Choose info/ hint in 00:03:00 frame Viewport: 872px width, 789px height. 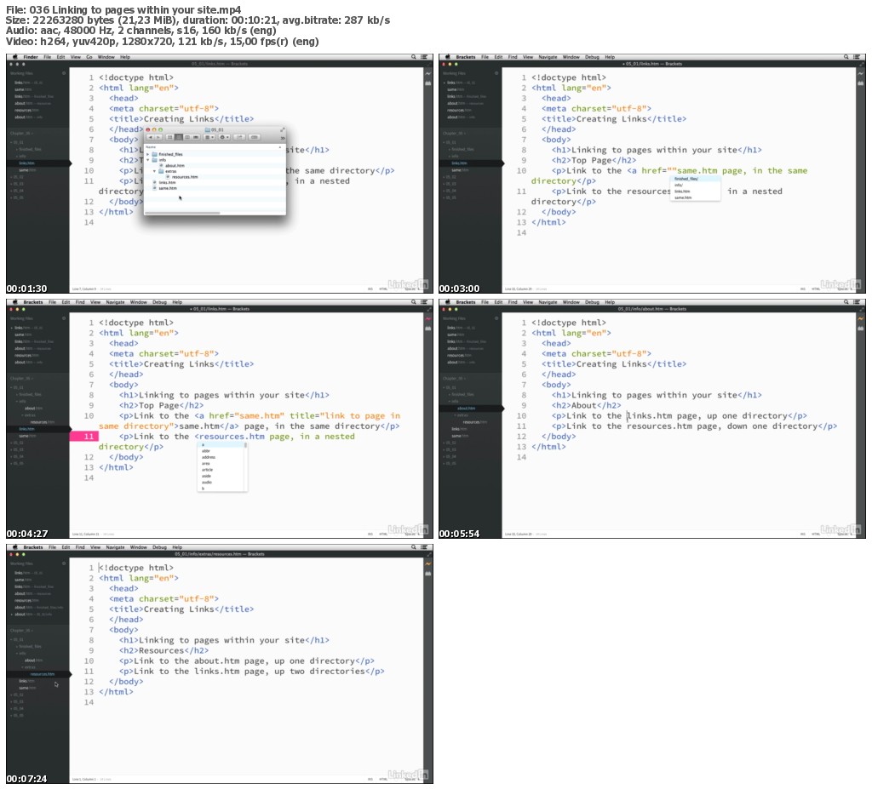(695, 186)
